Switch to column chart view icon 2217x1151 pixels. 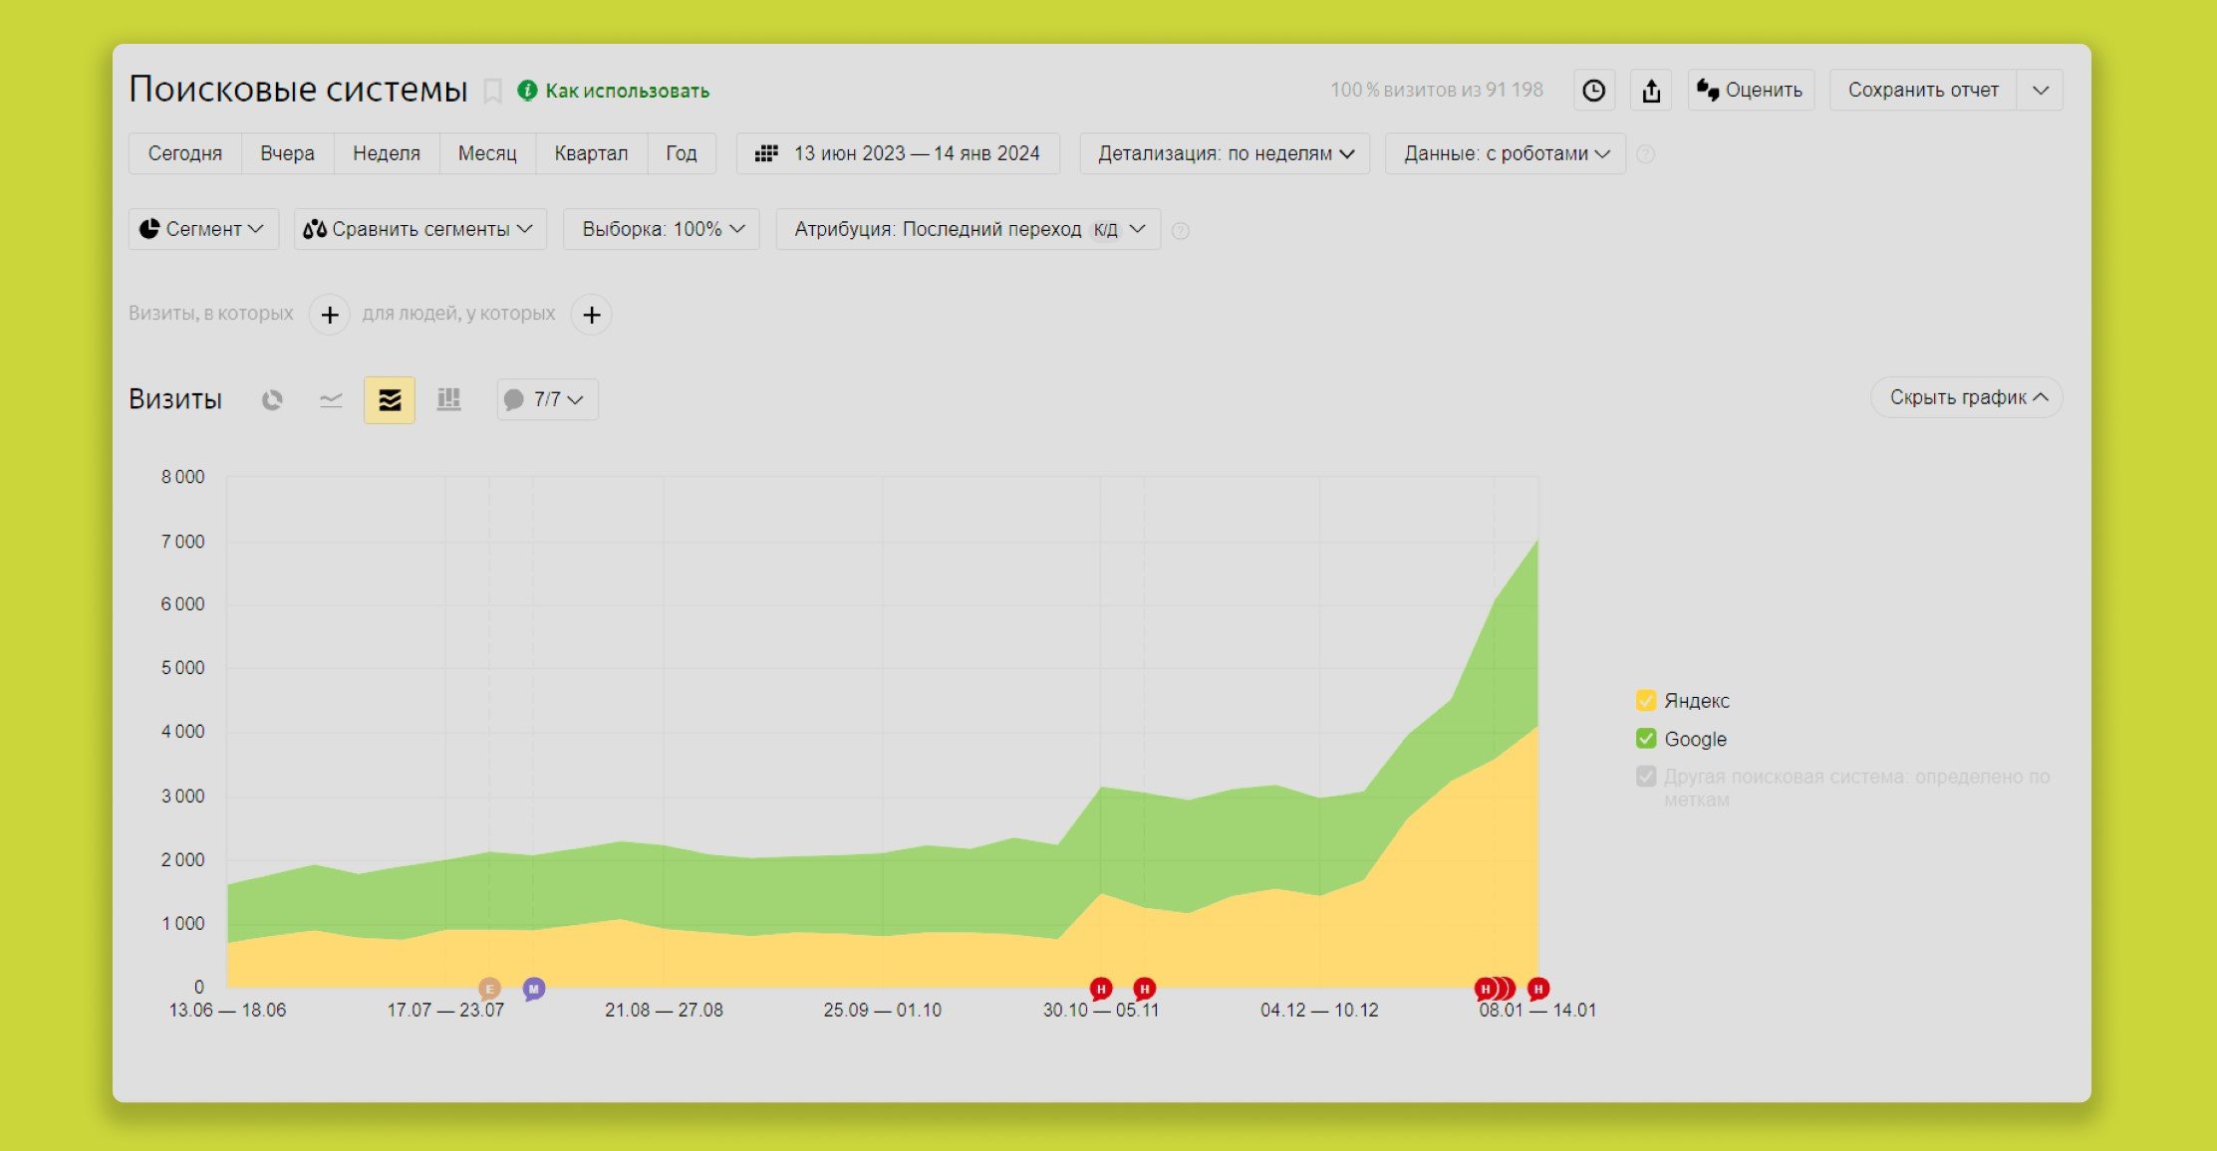click(x=449, y=400)
